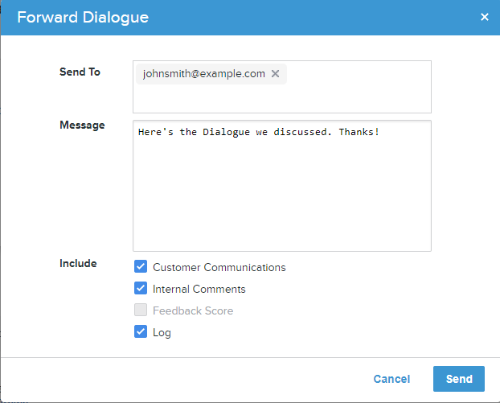Uncheck the Customer Communications checkbox
Image resolution: width=500 pixels, height=403 pixels.
[x=141, y=266]
